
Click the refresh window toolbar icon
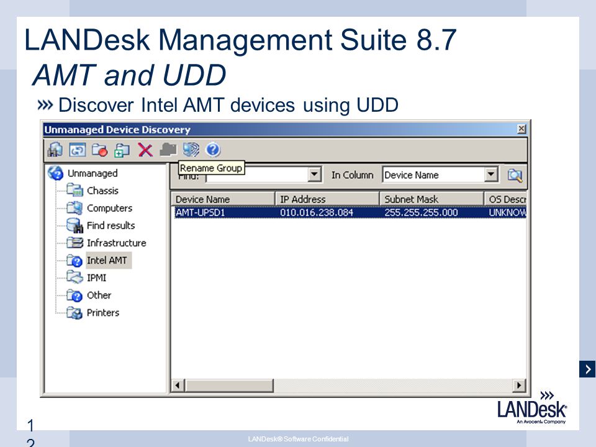coord(78,150)
